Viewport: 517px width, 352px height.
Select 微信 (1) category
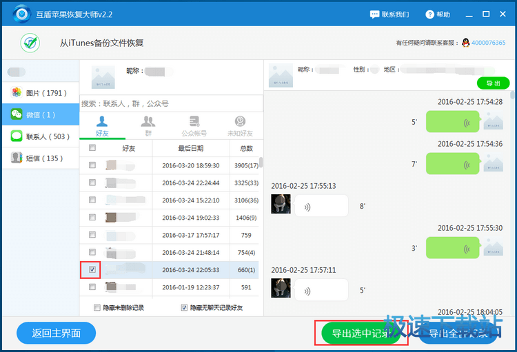coord(41,115)
